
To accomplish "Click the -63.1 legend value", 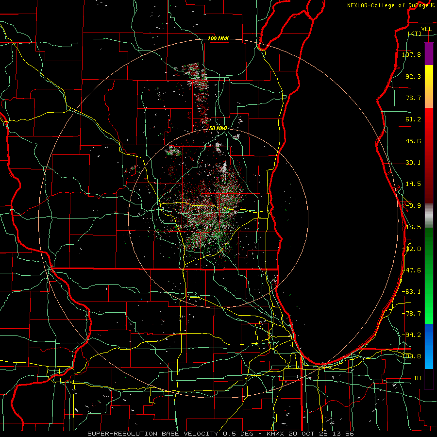I will coord(411,292).
